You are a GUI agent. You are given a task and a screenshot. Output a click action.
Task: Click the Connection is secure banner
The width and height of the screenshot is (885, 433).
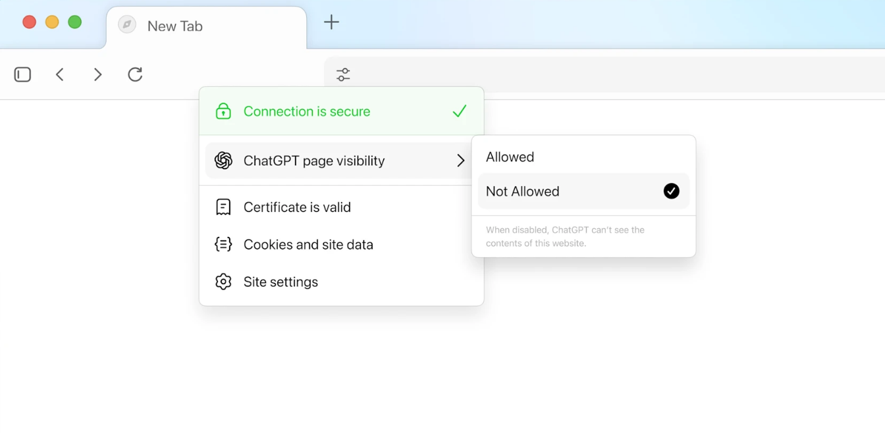[x=307, y=111]
